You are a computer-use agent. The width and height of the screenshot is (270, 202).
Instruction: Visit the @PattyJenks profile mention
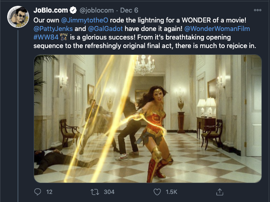click(53, 29)
